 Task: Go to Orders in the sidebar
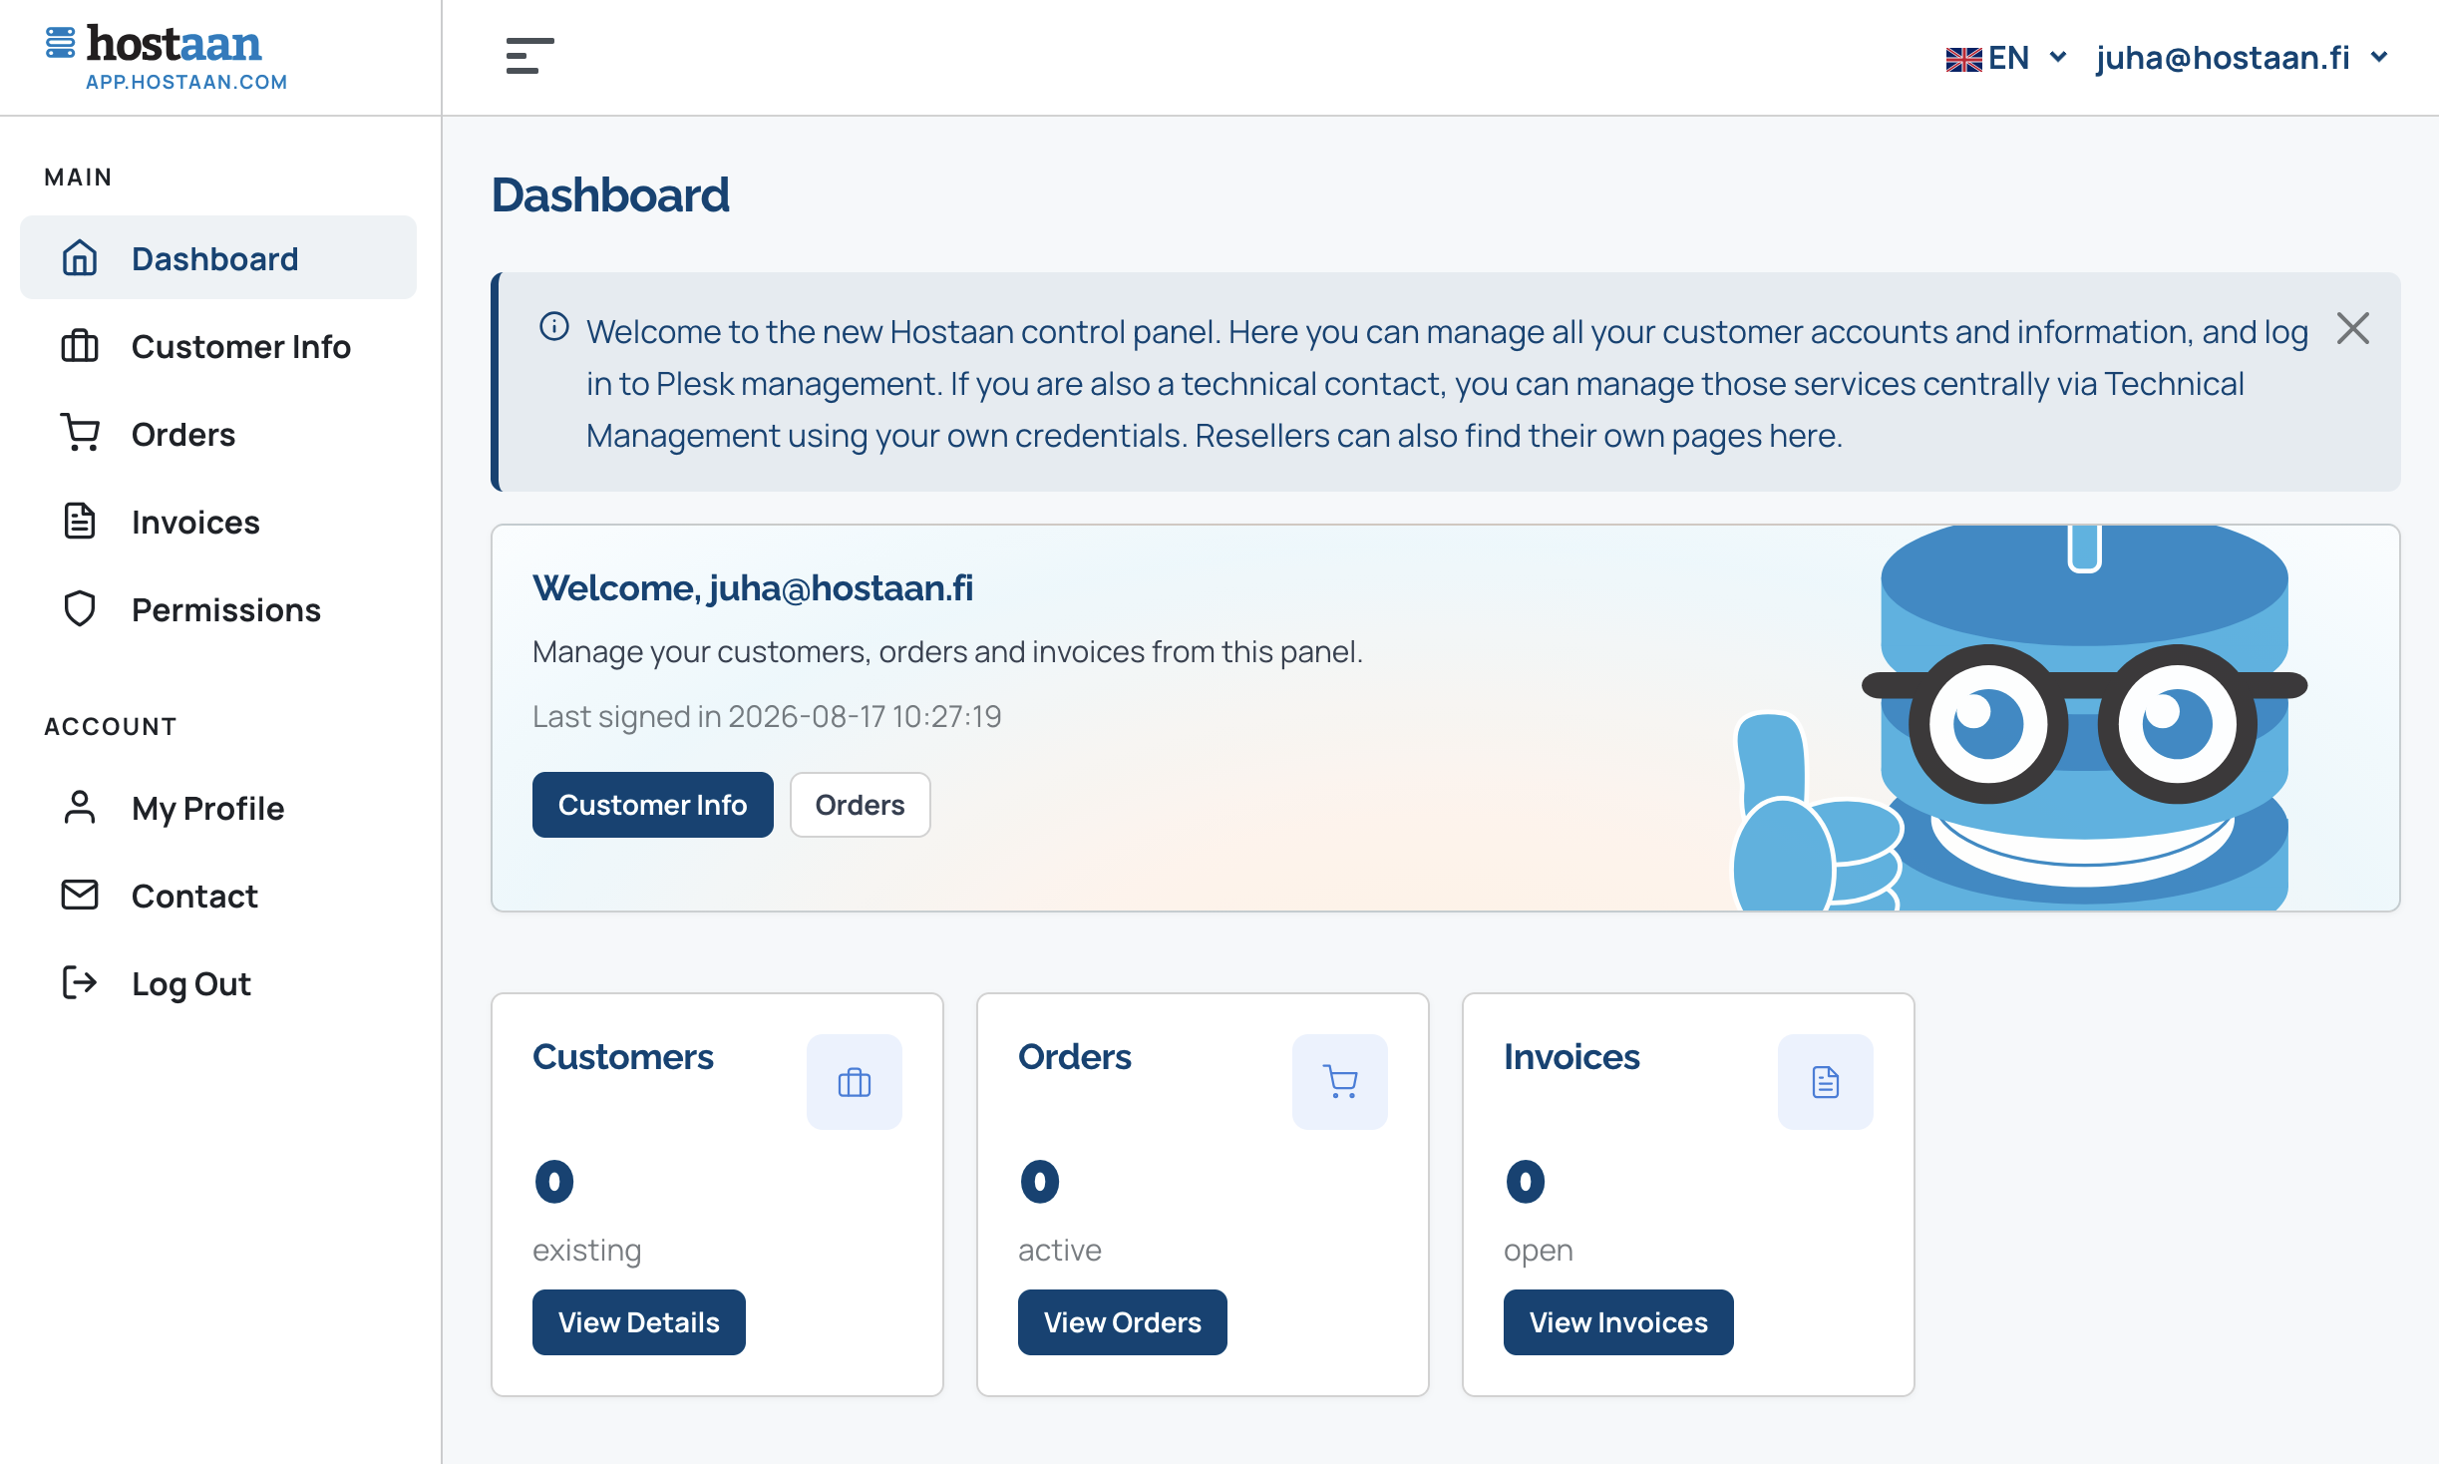(x=218, y=434)
